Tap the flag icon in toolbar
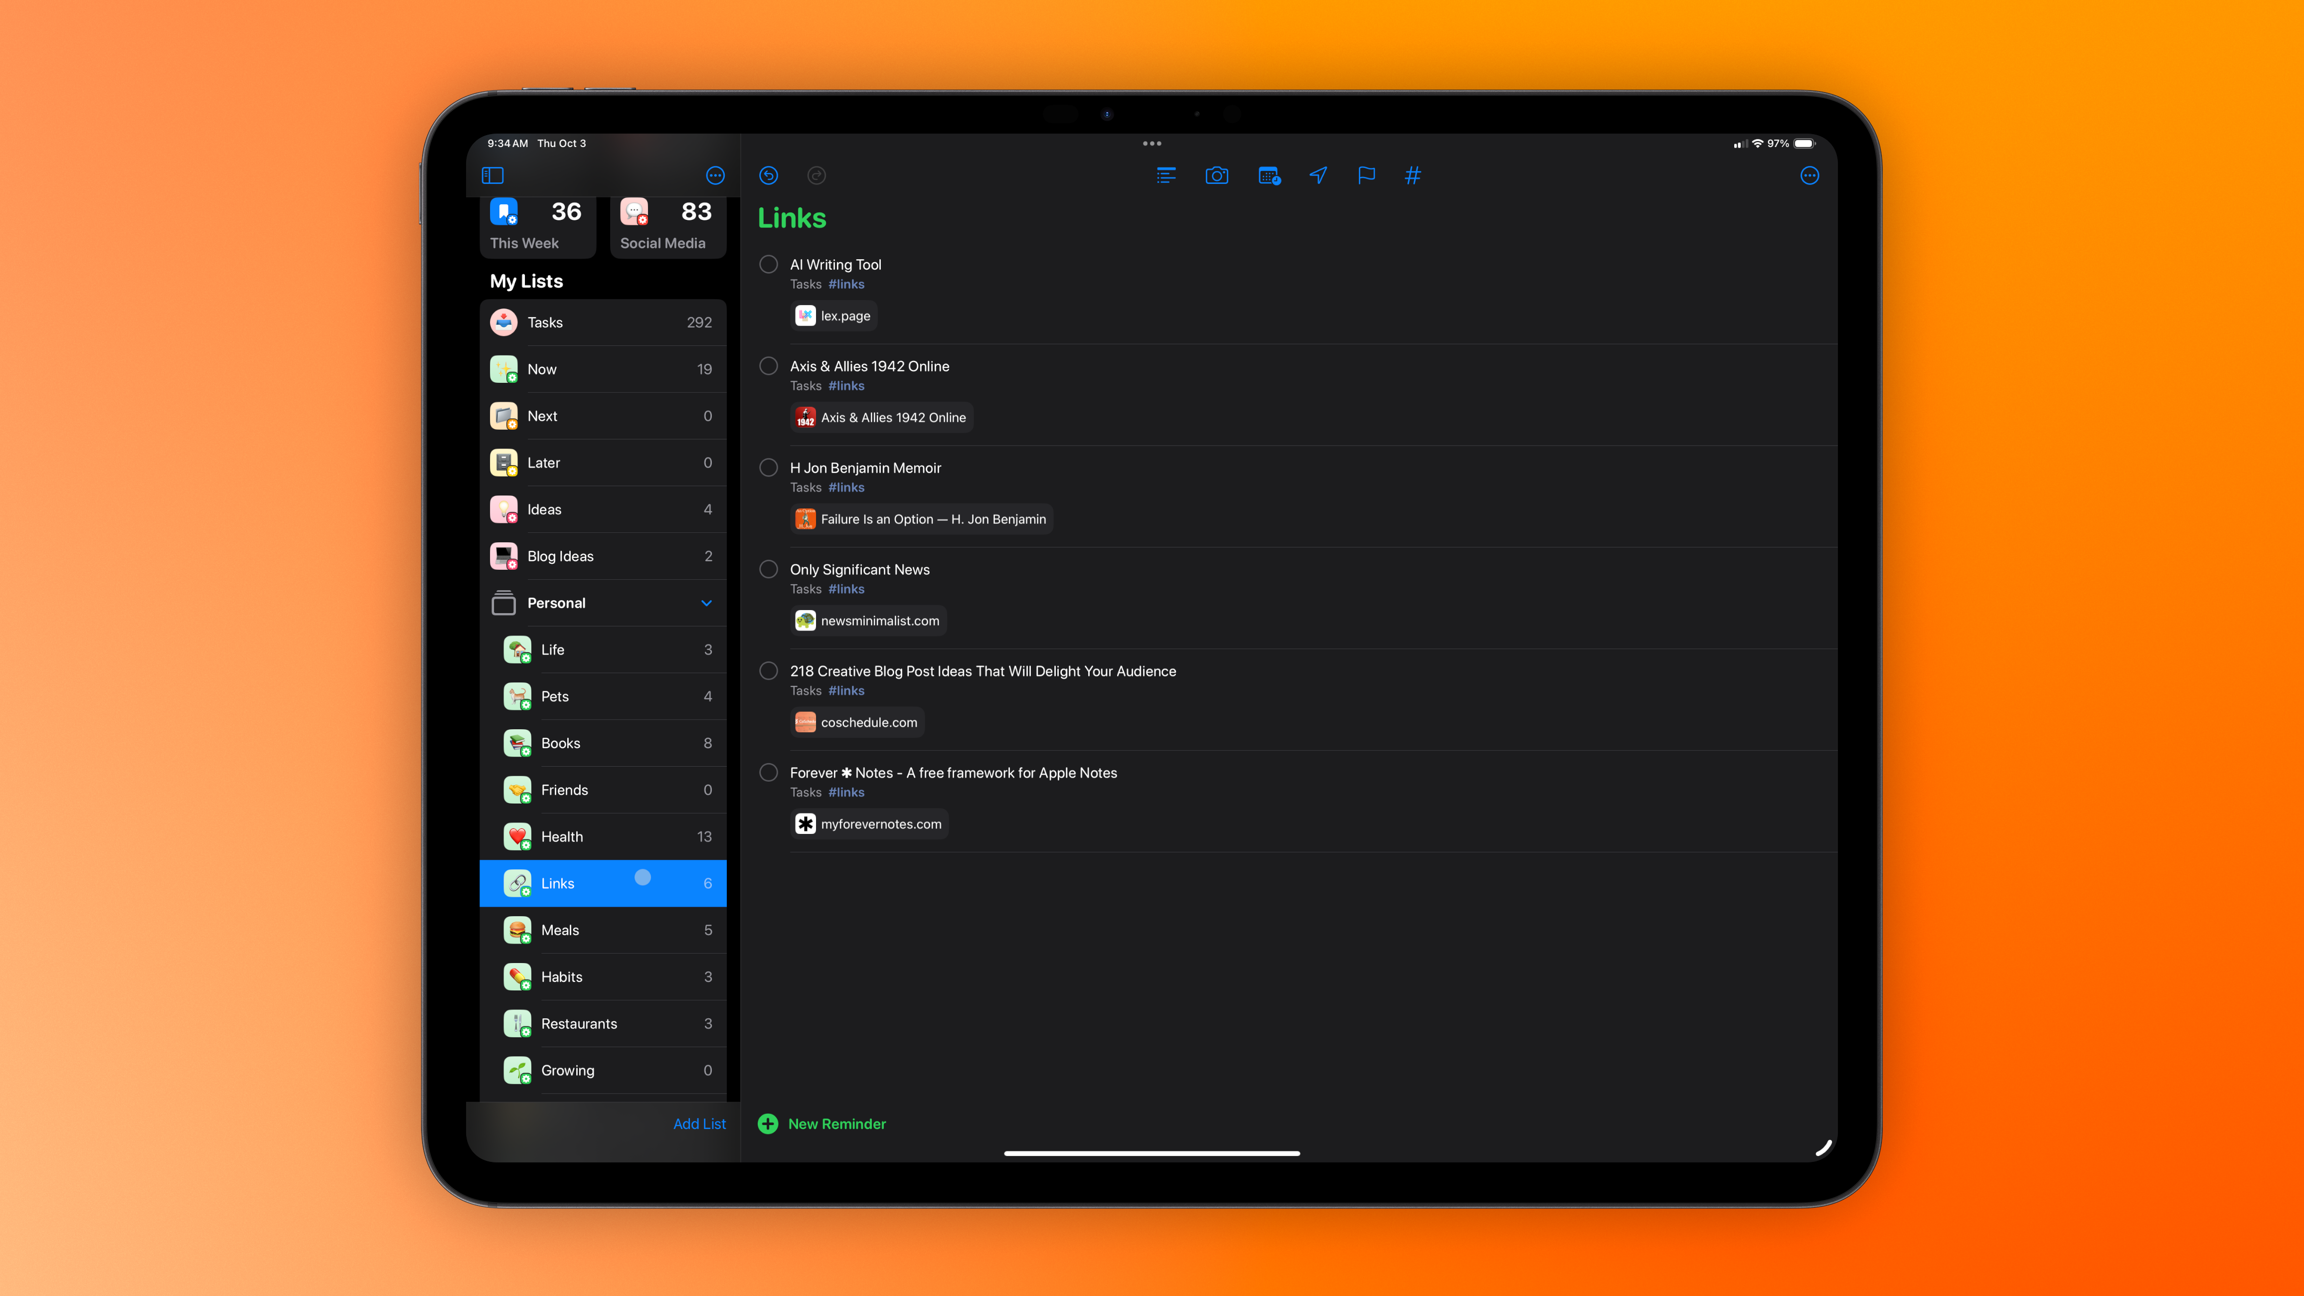Image resolution: width=2304 pixels, height=1296 pixels. tap(1366, 175)
